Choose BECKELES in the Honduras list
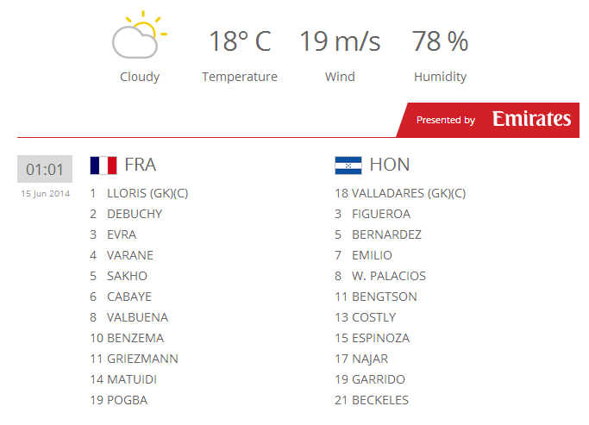Screen dimensions: 589x425 [x=379, y=400]
